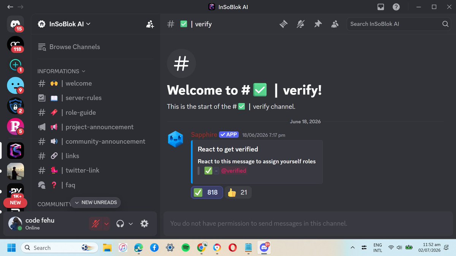Click the Sapphire bot avatar
The image size is (456, 256).
pyautogui.click(x=176, y=138)
